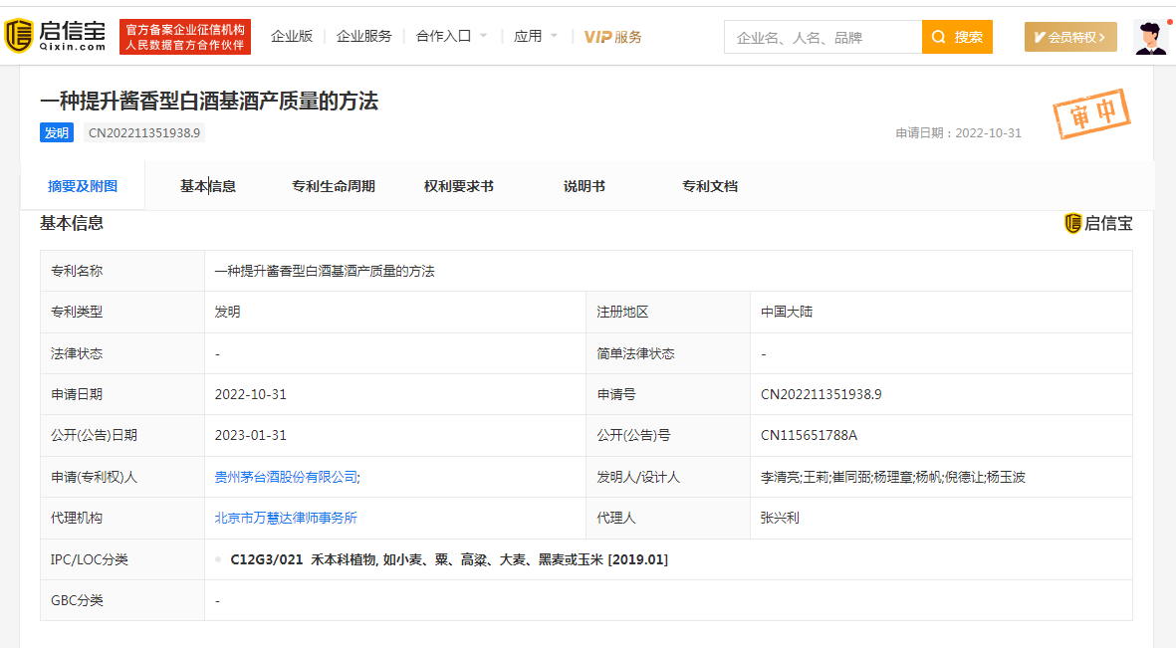Click the agent name 张兴利
Screen dimensions: 1176x648
(x=780, y=519)
